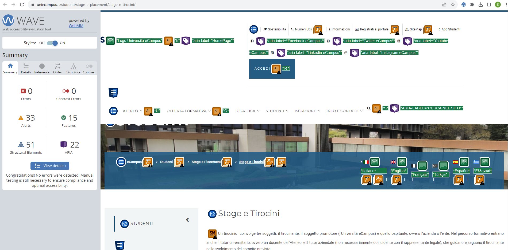
Task: Toggle the WAVE Styles ON/OFF switch
Action: click(x=52, y=43)
